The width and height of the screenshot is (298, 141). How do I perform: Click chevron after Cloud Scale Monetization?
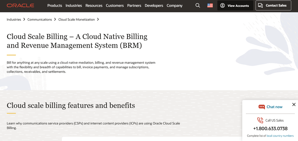98,19
